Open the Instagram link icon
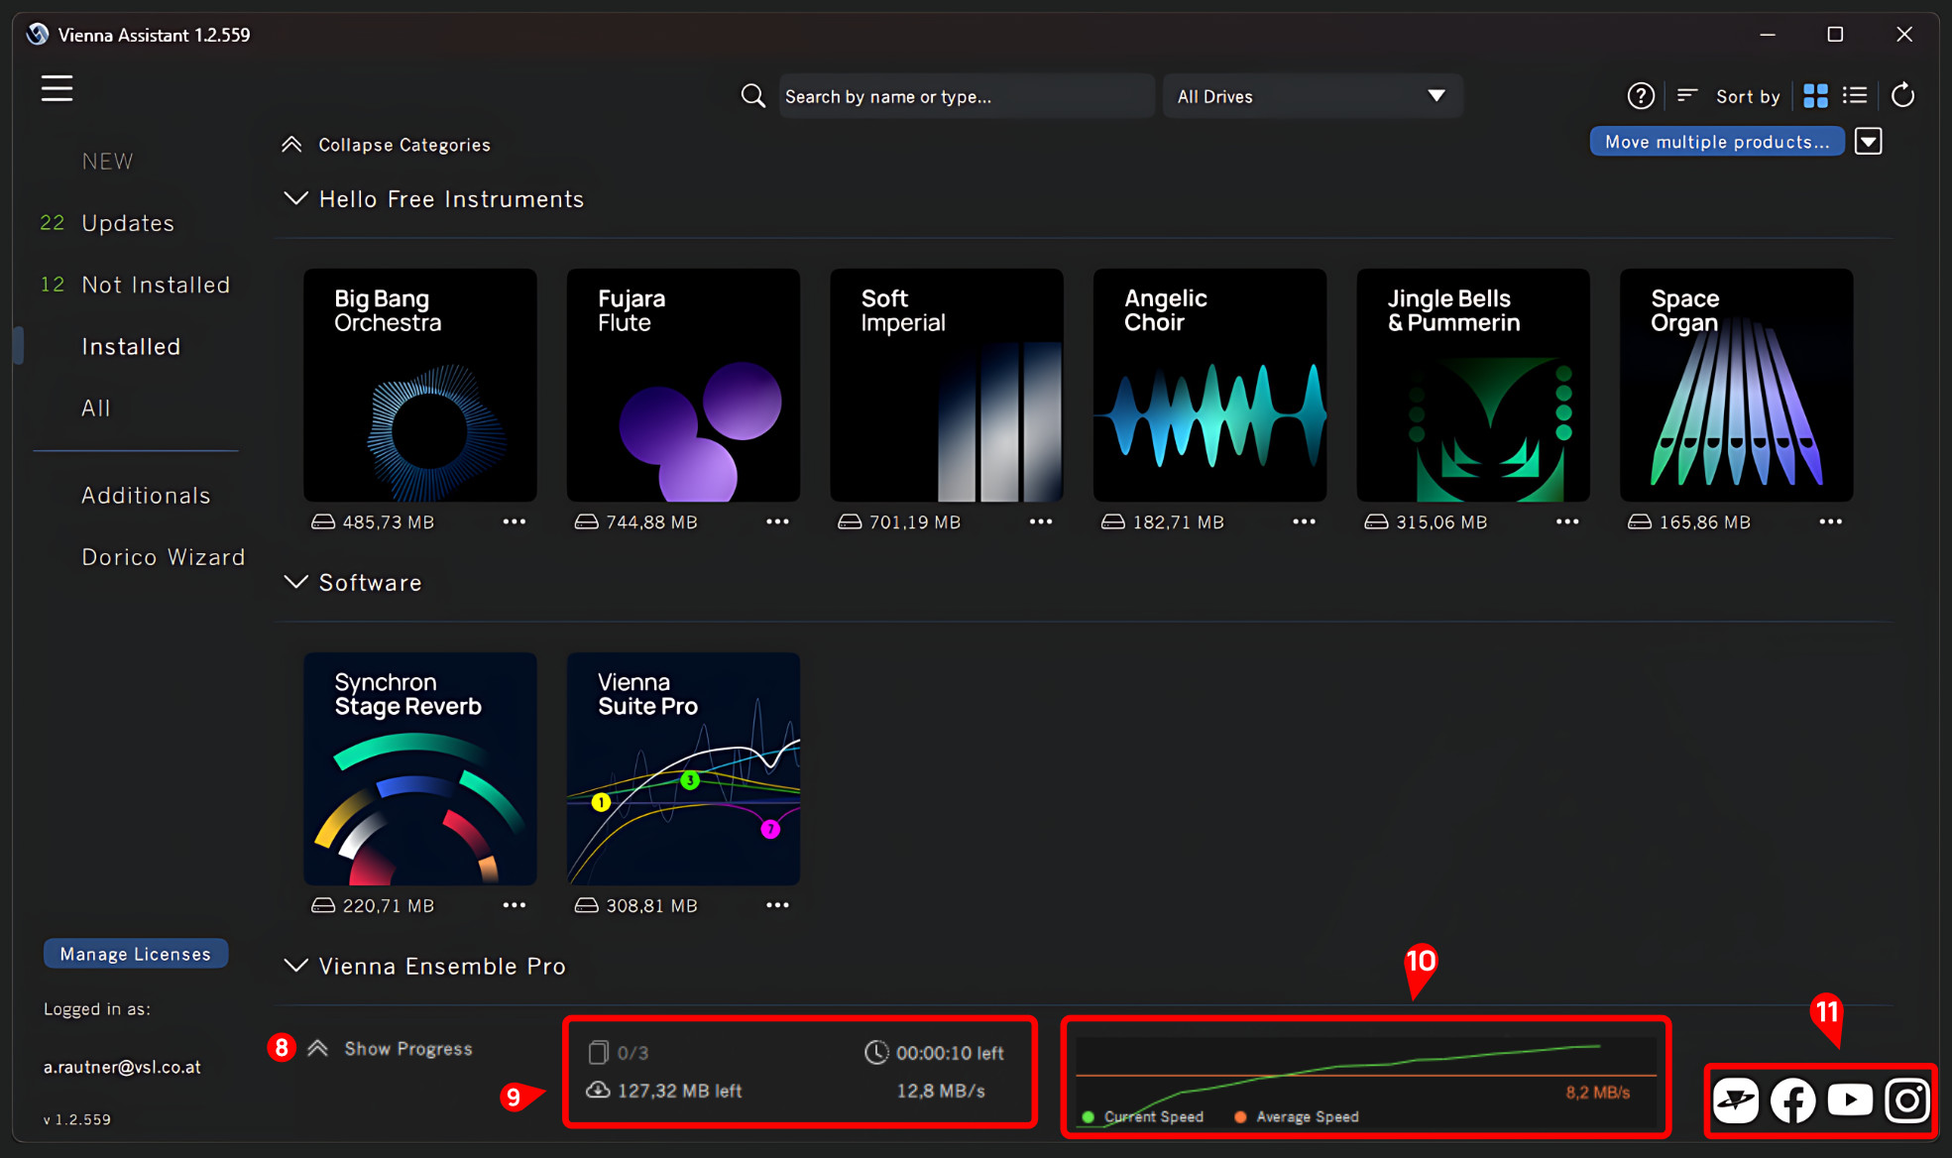Viewport: 1952px width, 1158px height. pos(1907,1100)
